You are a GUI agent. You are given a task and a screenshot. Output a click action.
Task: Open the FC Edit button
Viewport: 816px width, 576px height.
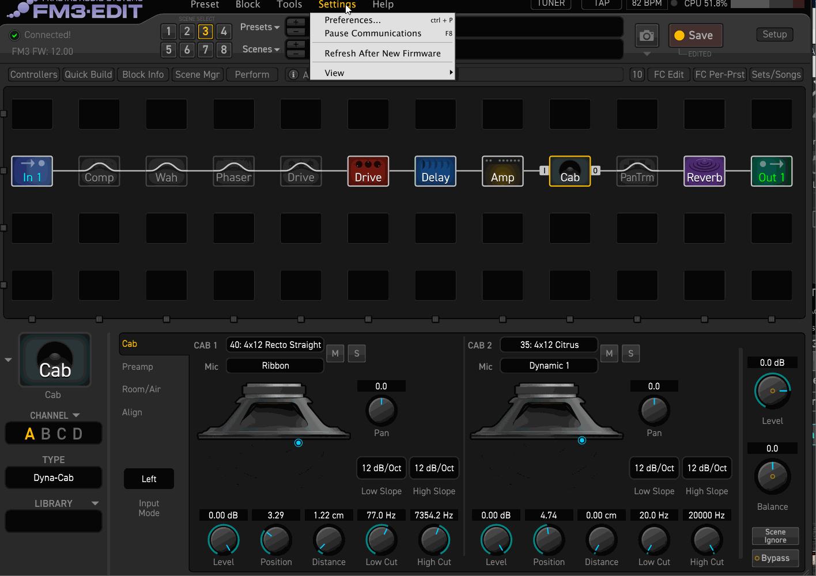(668, 74)
